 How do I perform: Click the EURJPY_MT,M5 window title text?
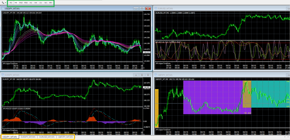[x=12, y=75]
